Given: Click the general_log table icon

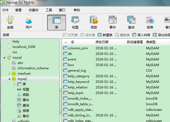Looking at the screenshot, I should (x=65, y=70).
